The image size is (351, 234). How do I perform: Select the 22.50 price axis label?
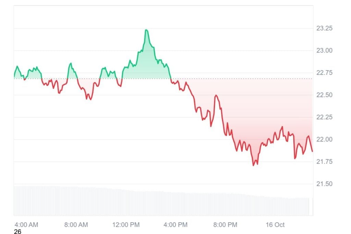324,95
